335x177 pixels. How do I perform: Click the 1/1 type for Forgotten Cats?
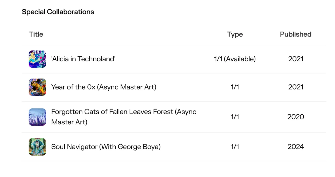click(x=235, y=117)
